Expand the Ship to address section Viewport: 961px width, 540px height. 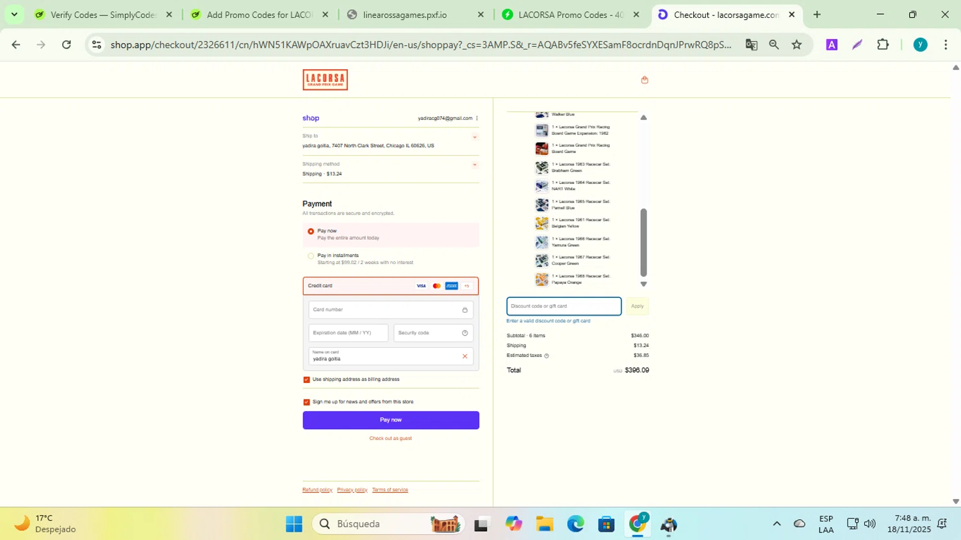point(475,137)
